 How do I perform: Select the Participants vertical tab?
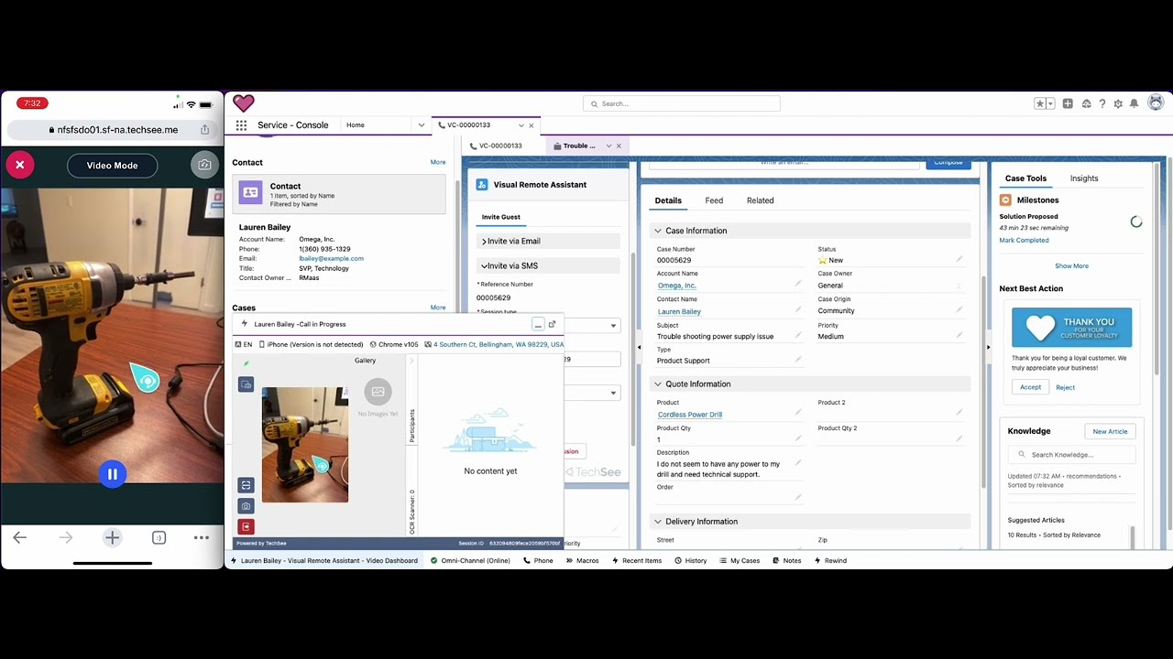pos(411,426)
